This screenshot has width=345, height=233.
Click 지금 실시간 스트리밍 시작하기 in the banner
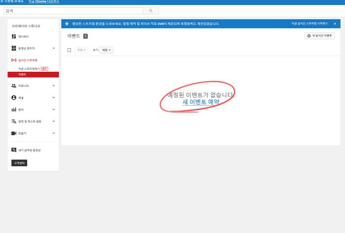tap(310, 24)
